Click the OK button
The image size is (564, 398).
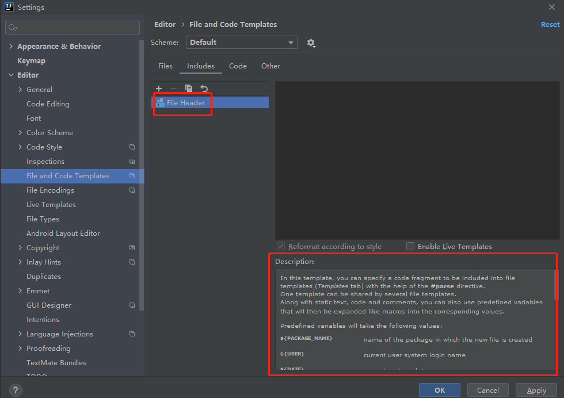click(x=440, y=390)
